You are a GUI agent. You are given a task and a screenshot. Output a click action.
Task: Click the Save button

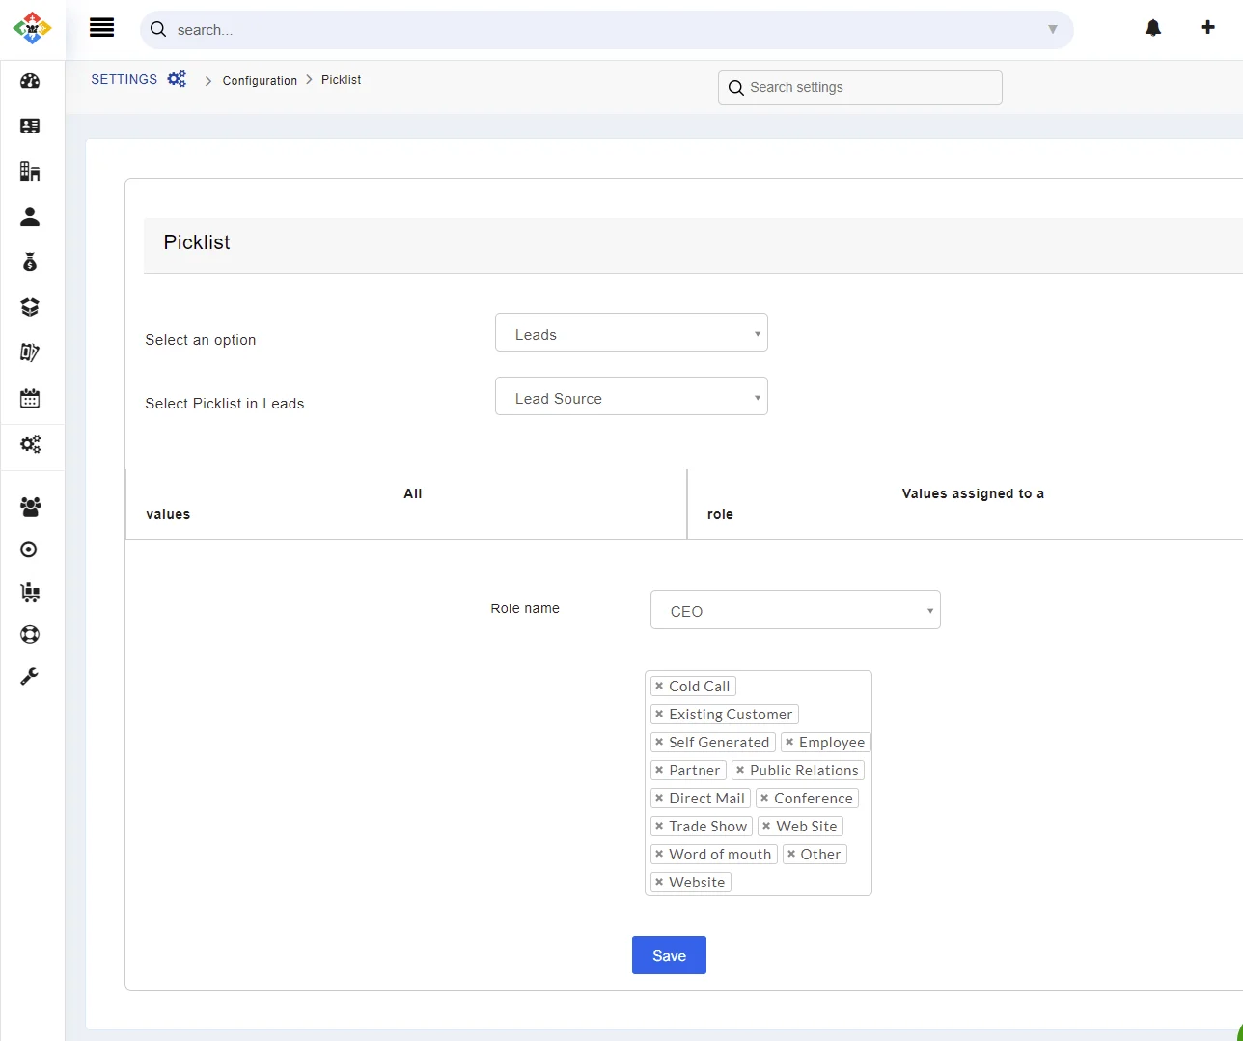tap(668, 955)
